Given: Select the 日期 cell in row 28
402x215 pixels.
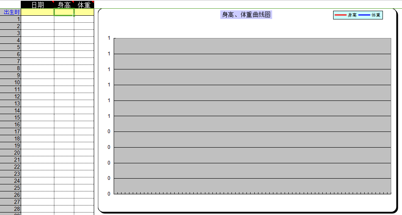Looking at the screenshot, I should tap(37, 209).
